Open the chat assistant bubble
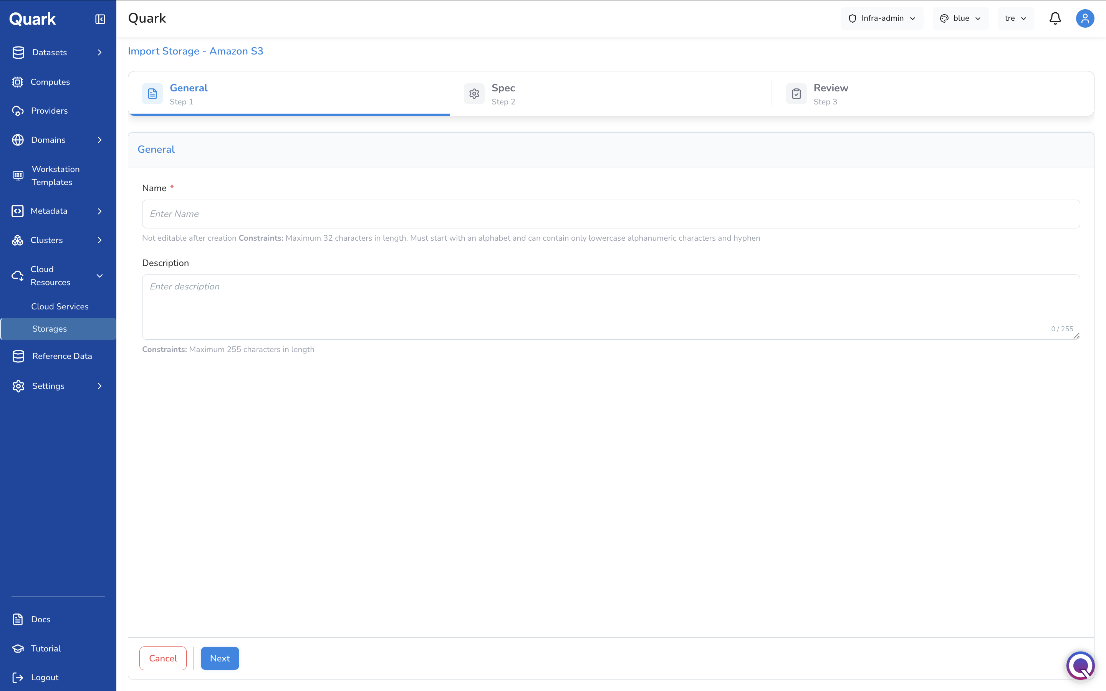 click(1080, 665)
